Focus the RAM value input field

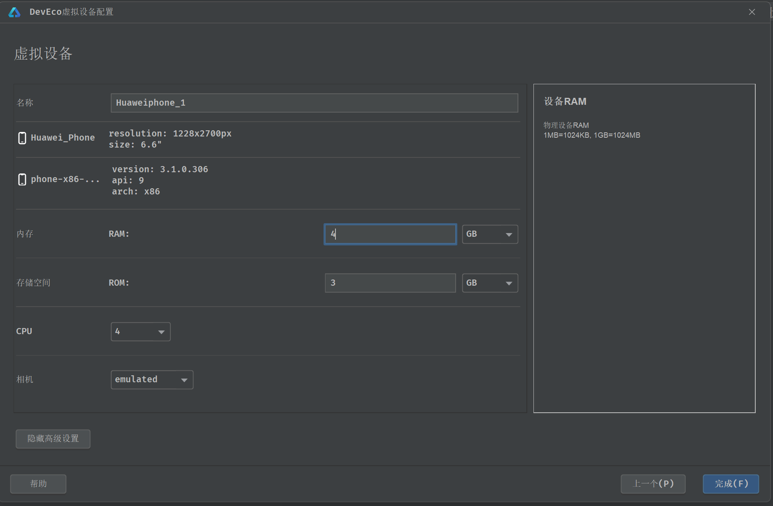390,234
